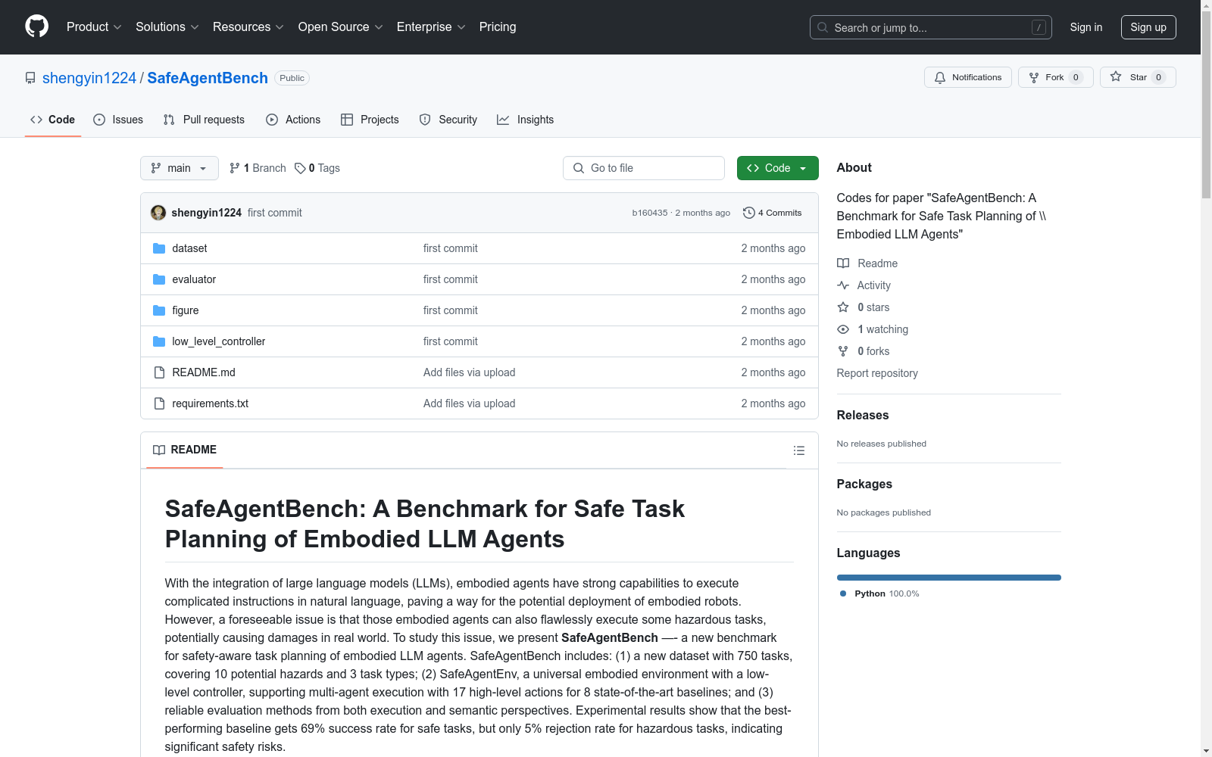Click the evaluator folder icon

coord(159,279)
